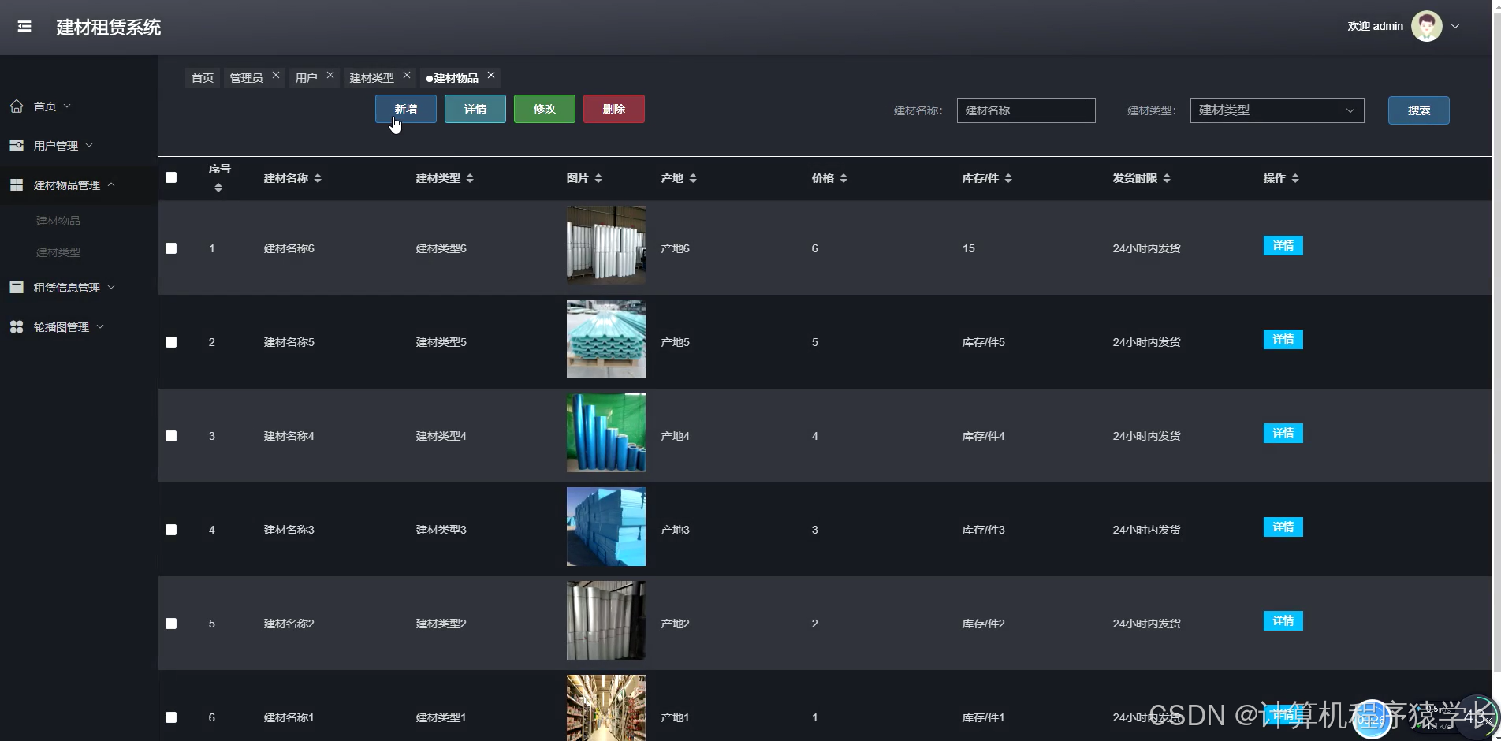Check the select-all header checkbox
Image resolution: width=1501 pixels, height=741 pixels.
click(171, 177)
